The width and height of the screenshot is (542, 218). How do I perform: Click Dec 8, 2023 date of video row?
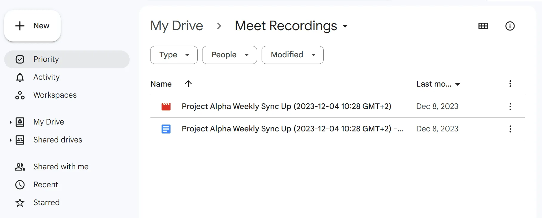tap(437, 106)
